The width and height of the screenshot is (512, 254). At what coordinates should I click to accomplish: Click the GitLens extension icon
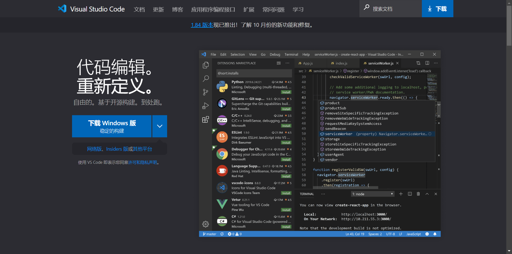(222, 103)
